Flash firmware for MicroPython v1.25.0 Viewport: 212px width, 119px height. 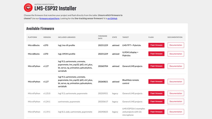(156, 93)
